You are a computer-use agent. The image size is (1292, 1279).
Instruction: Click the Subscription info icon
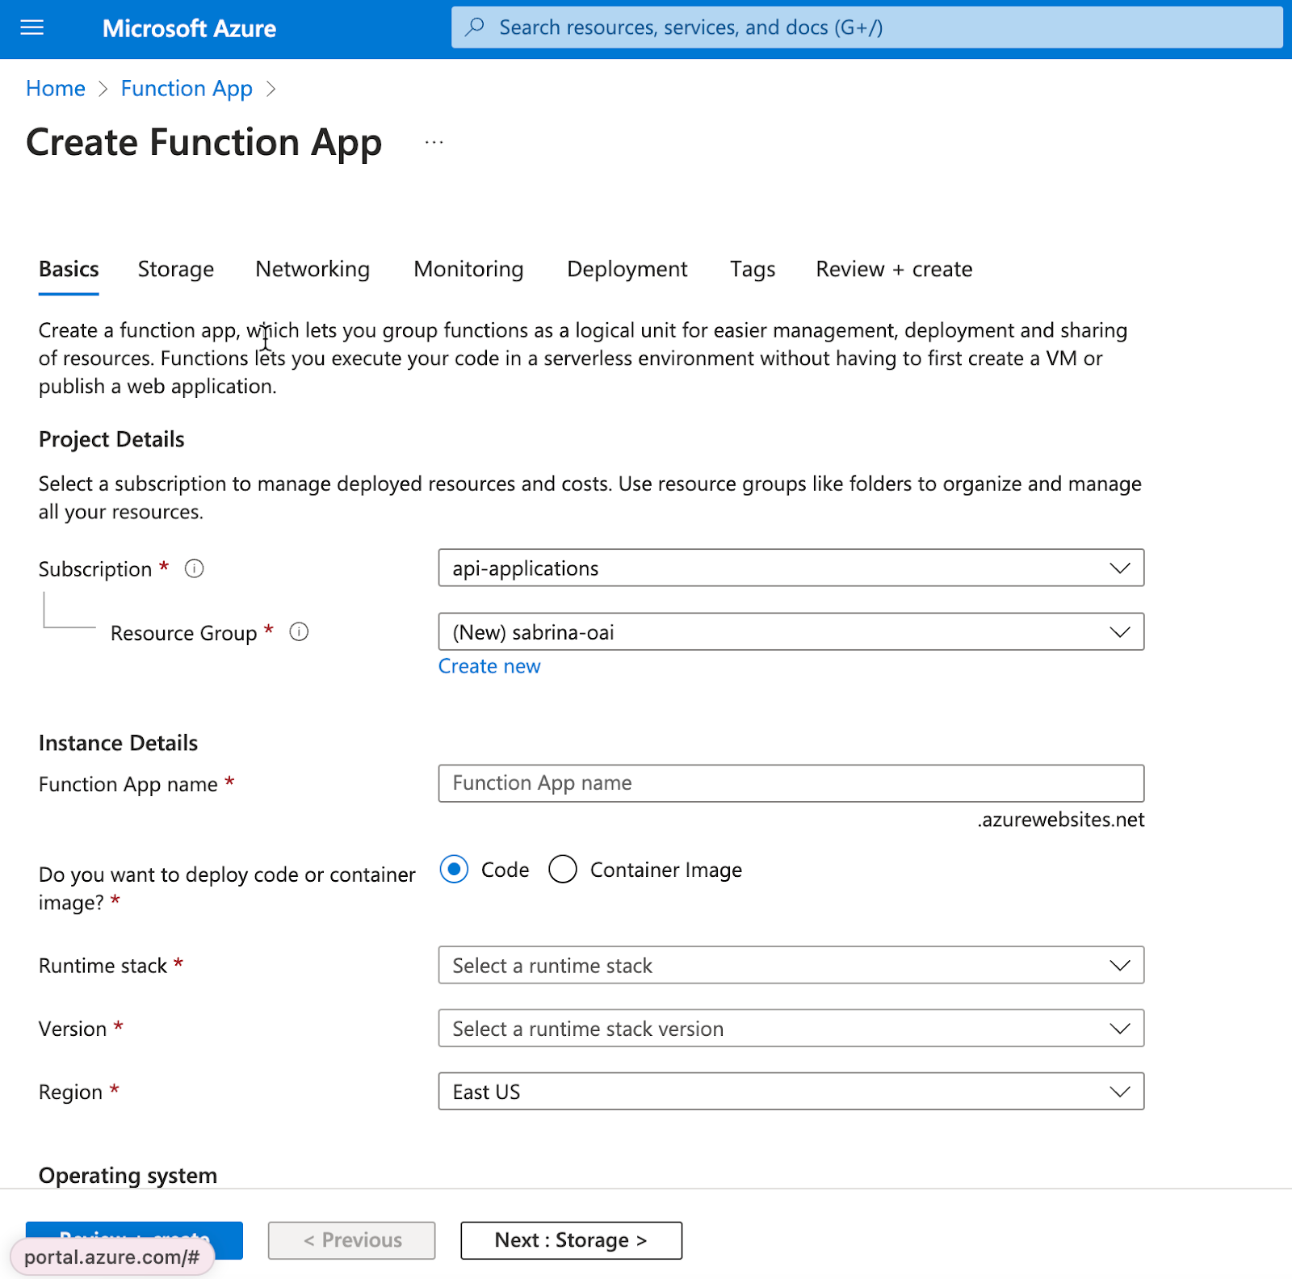pos(195,568)
